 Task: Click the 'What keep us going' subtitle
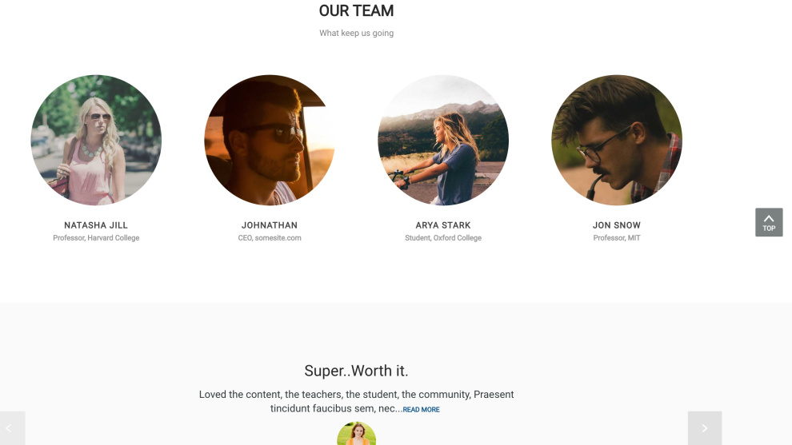click(x=356, y=34)
